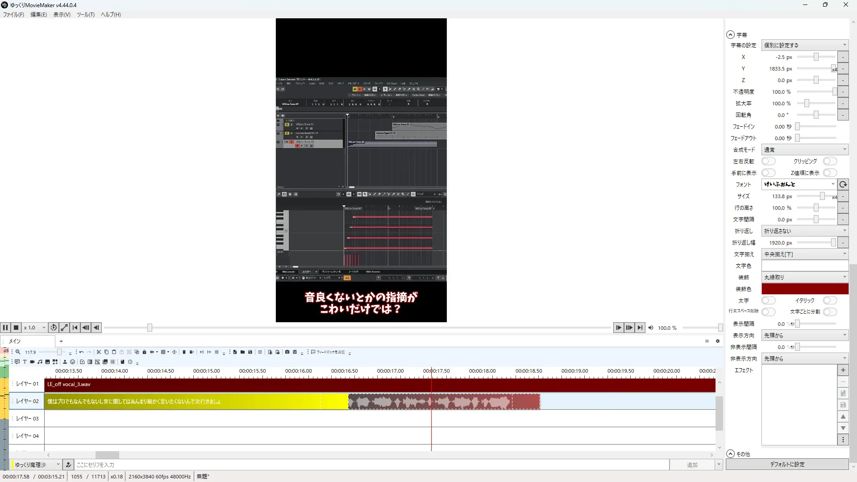Open the 文字揃え alignment dropdown
857x482 pixels.
coord(804,254)
